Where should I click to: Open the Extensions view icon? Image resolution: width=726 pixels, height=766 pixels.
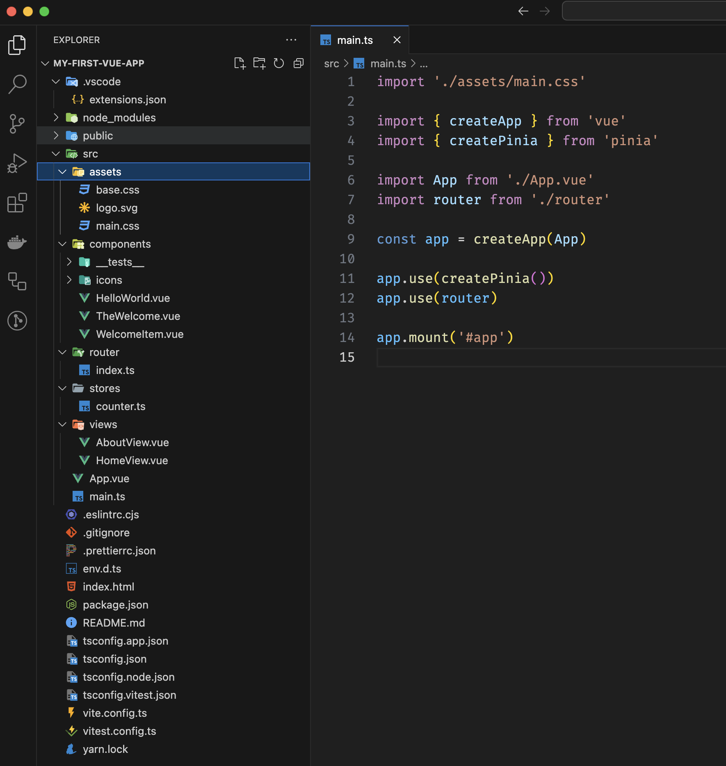17,203
